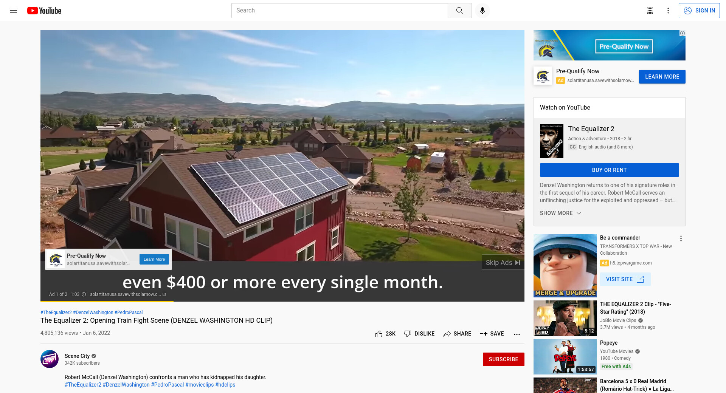Open options menu for Be a commander
The height and width of the screenshot is (393, 726).
681,238
